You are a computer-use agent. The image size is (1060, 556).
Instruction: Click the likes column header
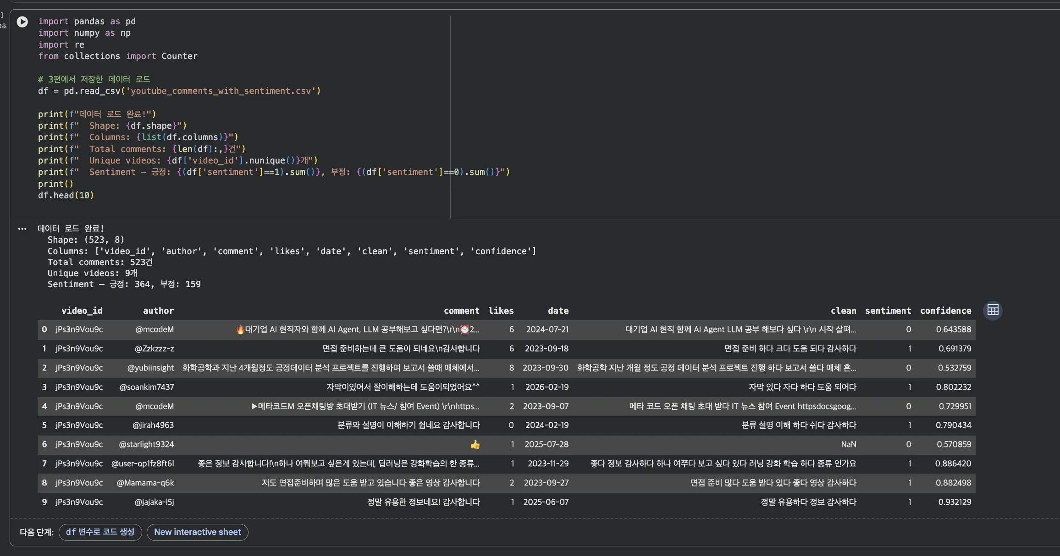[x=501, y=311]
